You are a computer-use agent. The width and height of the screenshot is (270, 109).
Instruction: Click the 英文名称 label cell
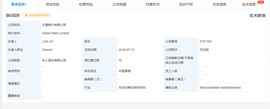coord(23,33)
